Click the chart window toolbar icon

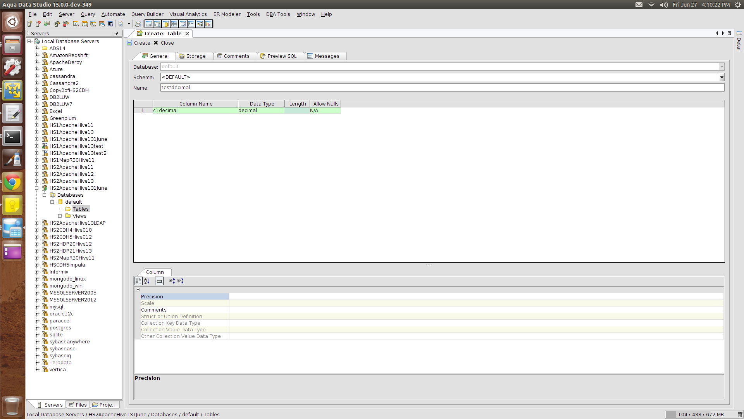208,24
